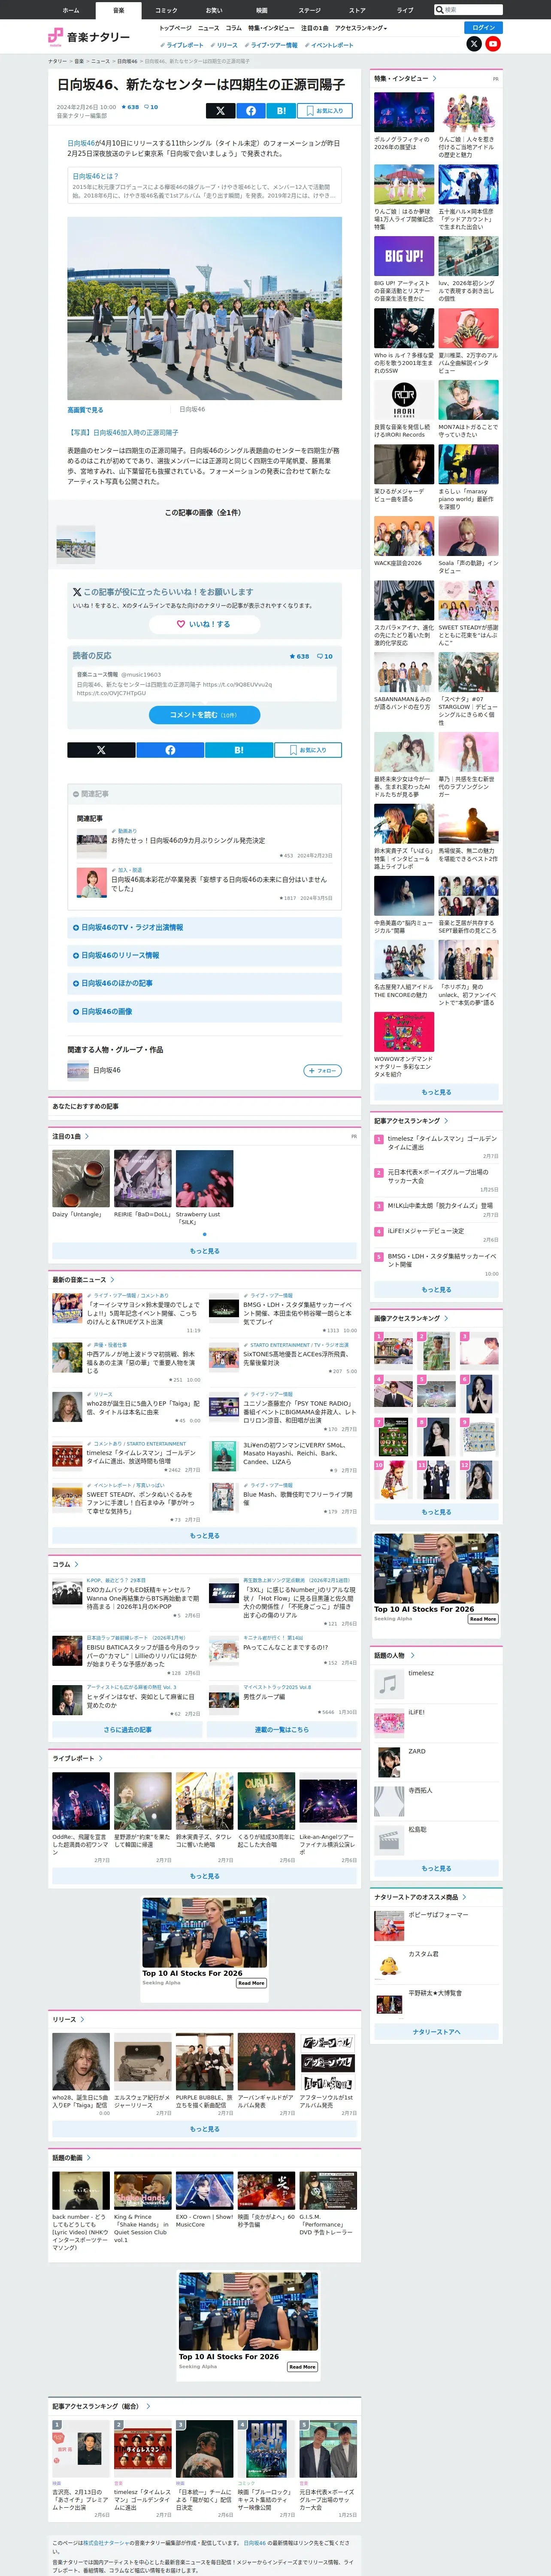This screenshot has width=551, height=2576.
Task: Open the ライブ tab
Action: 405,10
